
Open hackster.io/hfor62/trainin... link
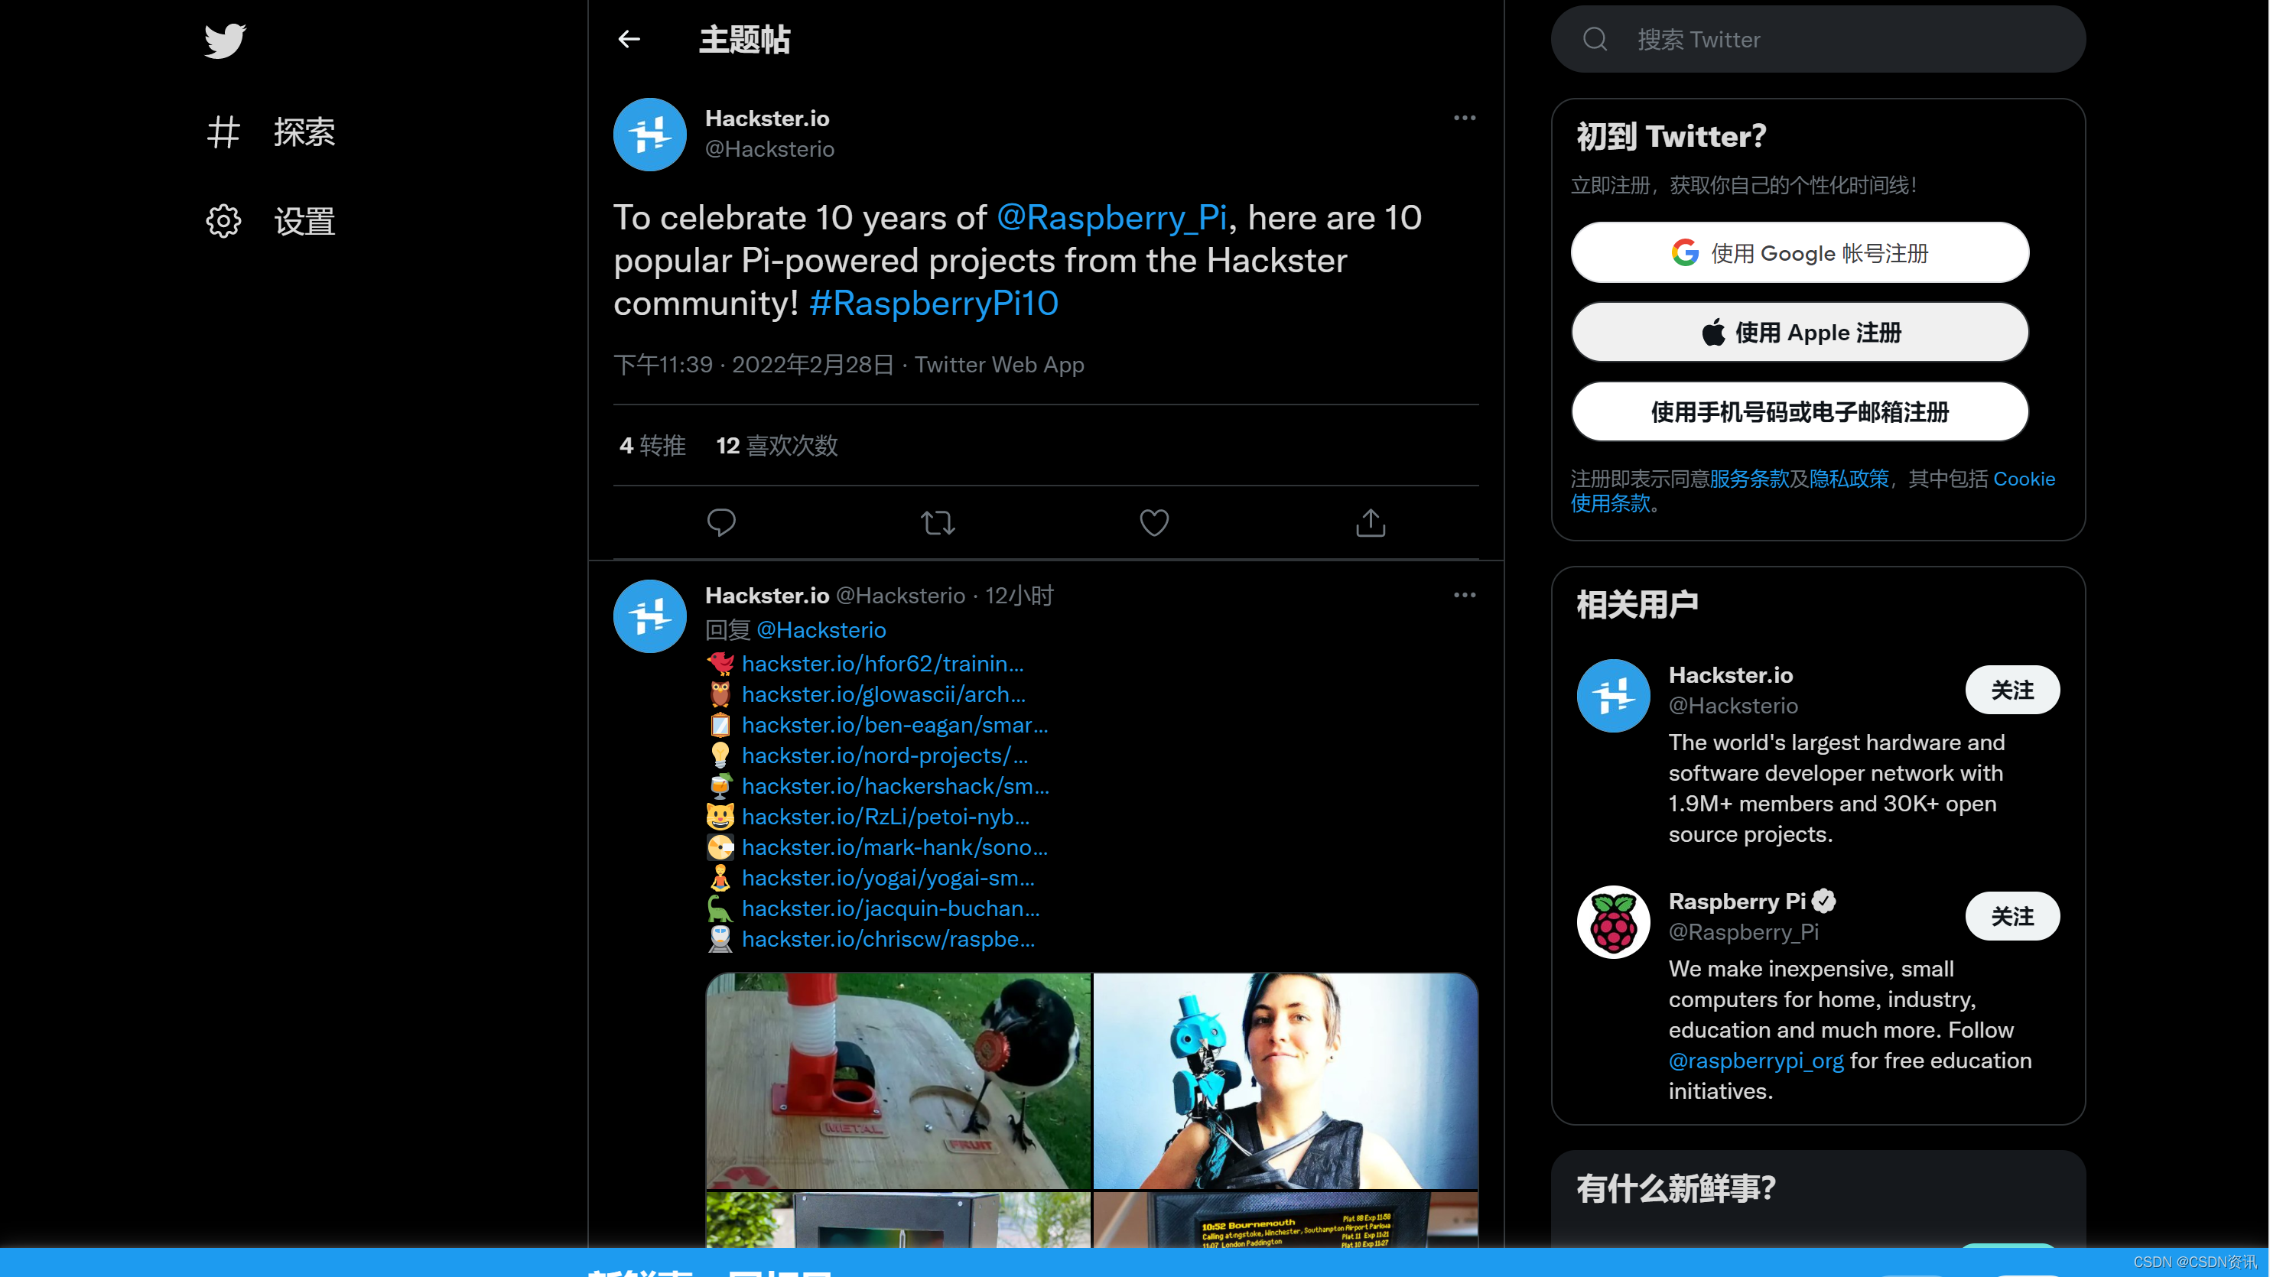point(883,664)
